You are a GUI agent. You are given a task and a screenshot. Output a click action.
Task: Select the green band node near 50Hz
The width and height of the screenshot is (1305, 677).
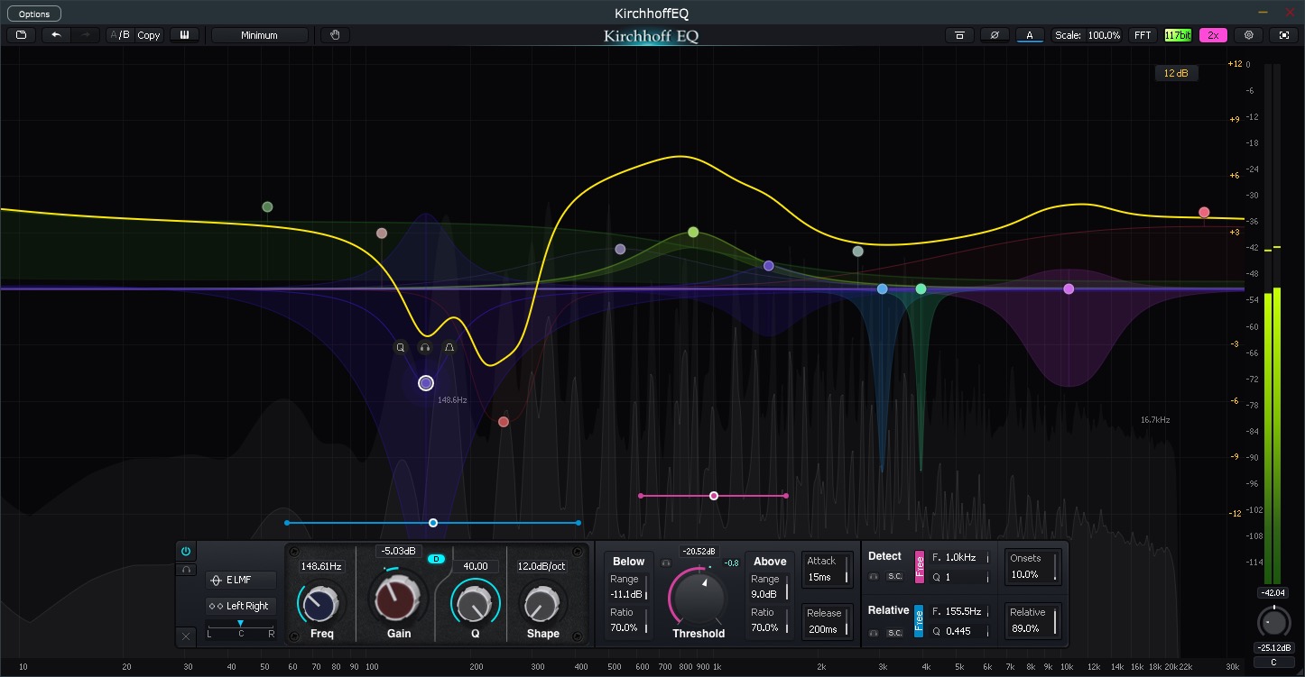click(x=267, y=207)
